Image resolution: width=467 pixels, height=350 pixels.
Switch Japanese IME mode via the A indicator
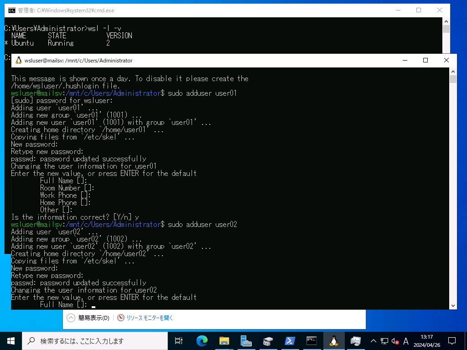click(x=406, y=340)
